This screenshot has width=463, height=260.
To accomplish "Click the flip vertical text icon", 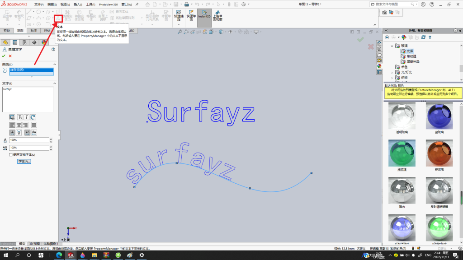I will click(19, 133).
